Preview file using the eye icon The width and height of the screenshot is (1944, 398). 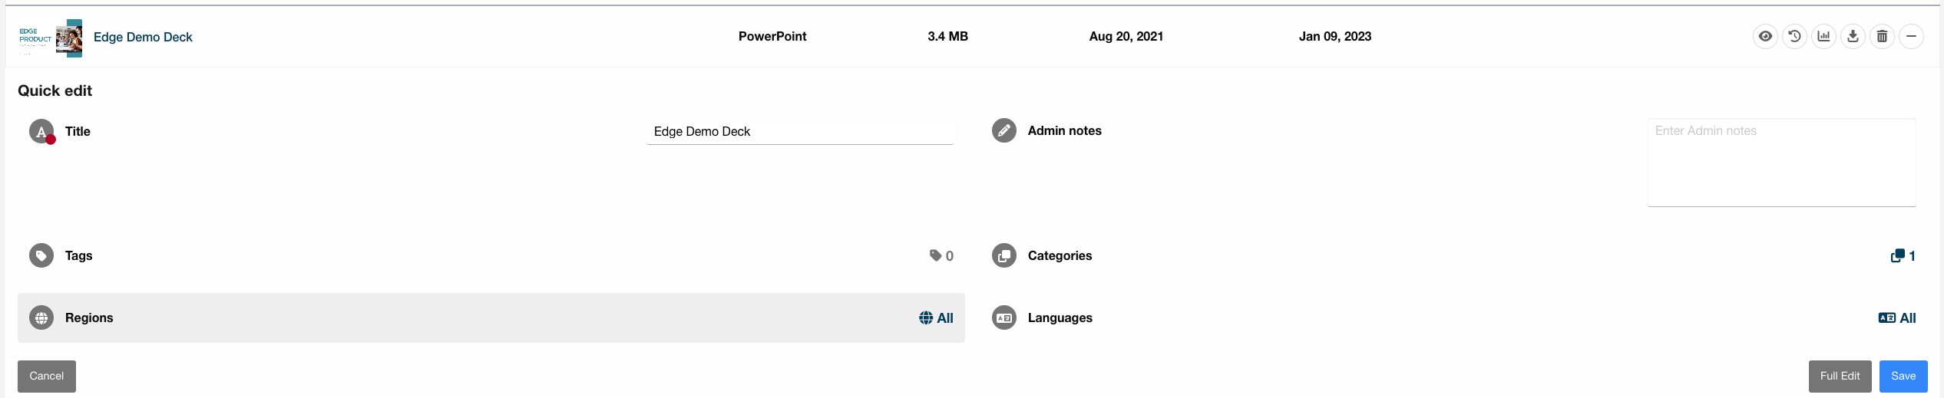pyautogui.click(x=1765, y=36)
